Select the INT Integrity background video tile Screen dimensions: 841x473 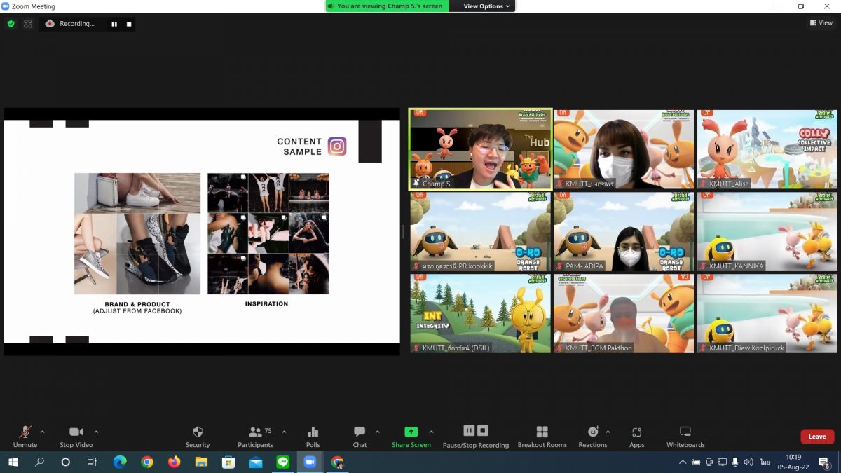coord(480,313)
